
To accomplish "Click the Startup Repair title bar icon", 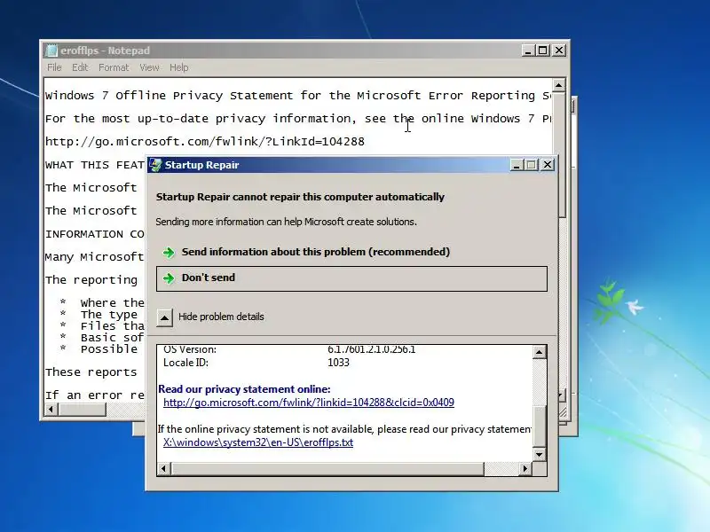I will coord(155,165).
